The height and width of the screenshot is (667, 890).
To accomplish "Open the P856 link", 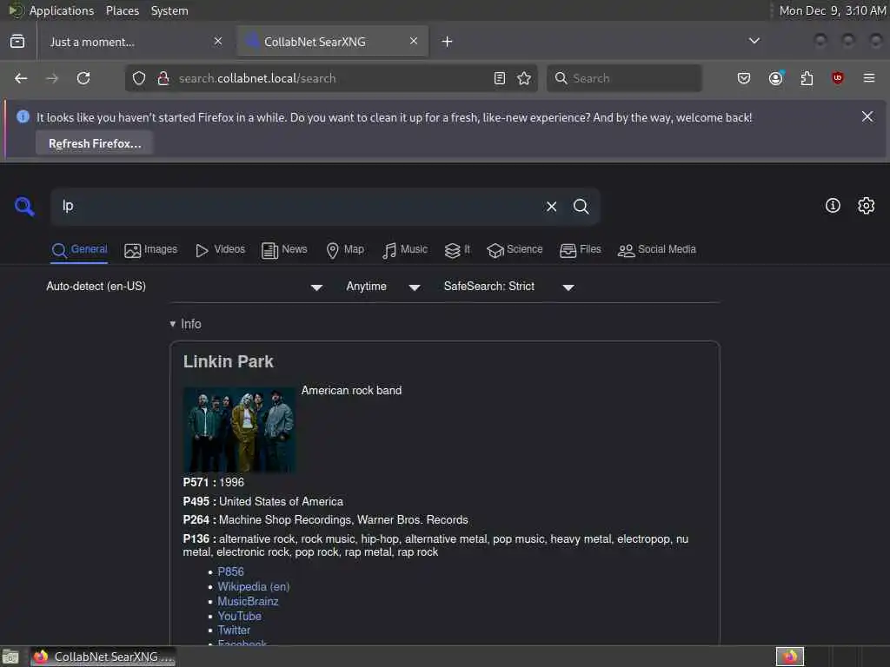I will pyautogui.click(x=230, y=571).
